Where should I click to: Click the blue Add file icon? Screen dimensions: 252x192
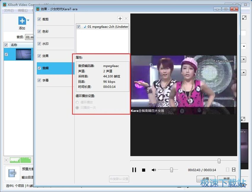(x=22, y=21)
